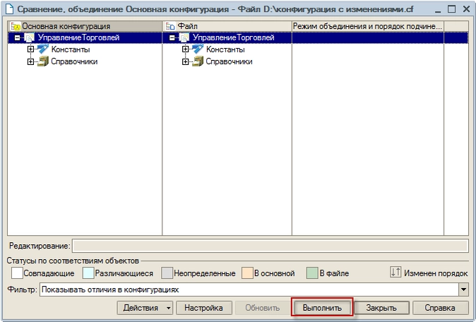The width and height of the screenshot is (476, 322).
Task: Click the В файле legend label
Action: tap(334, 273)
